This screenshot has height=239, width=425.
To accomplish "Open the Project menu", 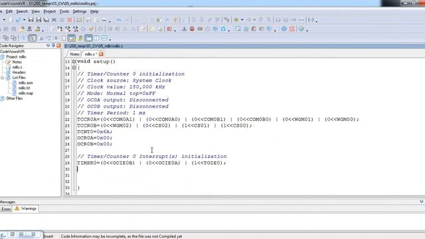I will pos(50,11).
